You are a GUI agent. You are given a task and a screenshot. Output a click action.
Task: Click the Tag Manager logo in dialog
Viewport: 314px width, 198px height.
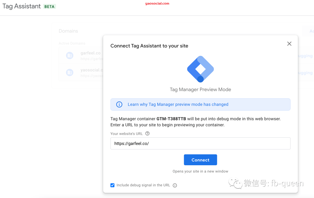pos(200,69)
